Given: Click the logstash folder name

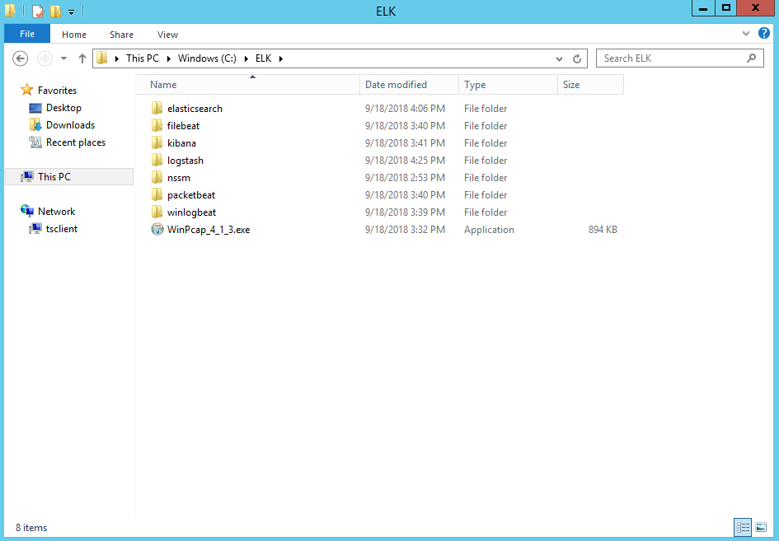Looking at the screenshot, I should tap(185, 161).
